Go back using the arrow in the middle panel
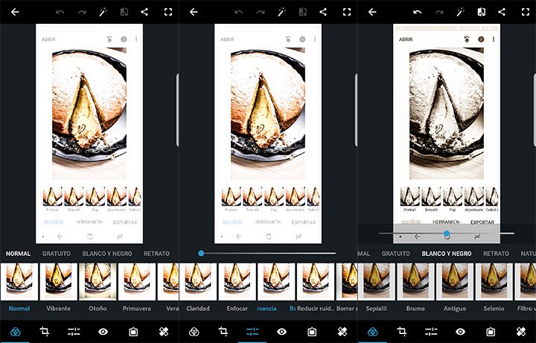536x343 pixels. point(194,12)
